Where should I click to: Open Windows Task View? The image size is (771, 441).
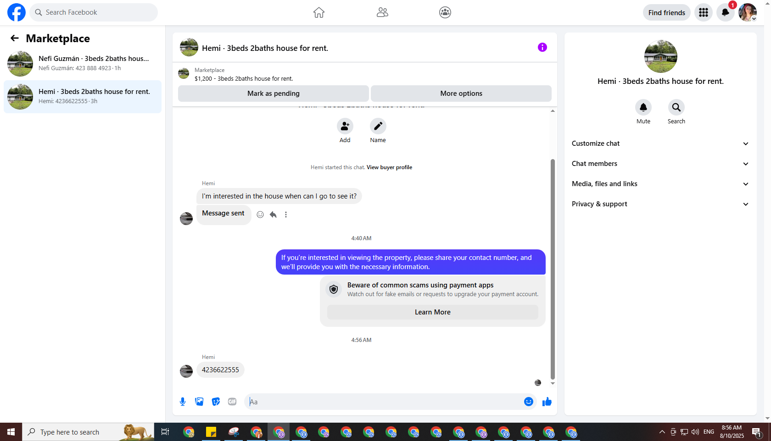tap(165, 432)
